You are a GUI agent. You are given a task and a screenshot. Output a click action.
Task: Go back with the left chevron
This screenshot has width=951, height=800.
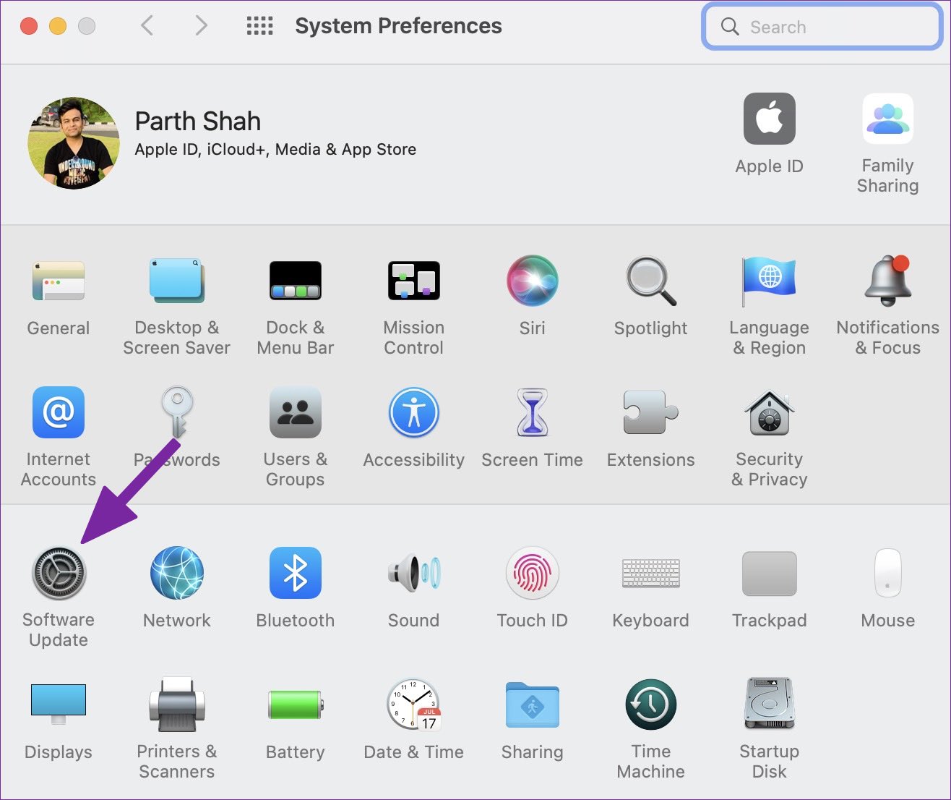[147, 26]
